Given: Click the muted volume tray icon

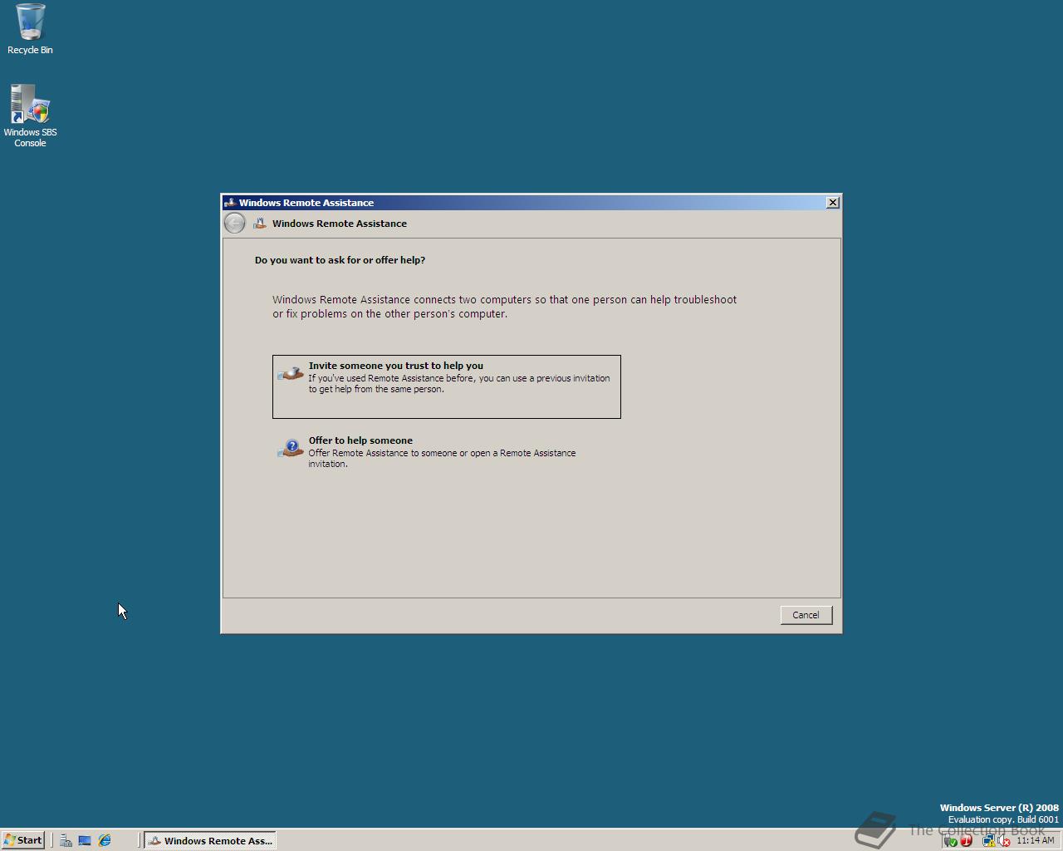Looking at the screenshot, I should tap(1004, 841).
